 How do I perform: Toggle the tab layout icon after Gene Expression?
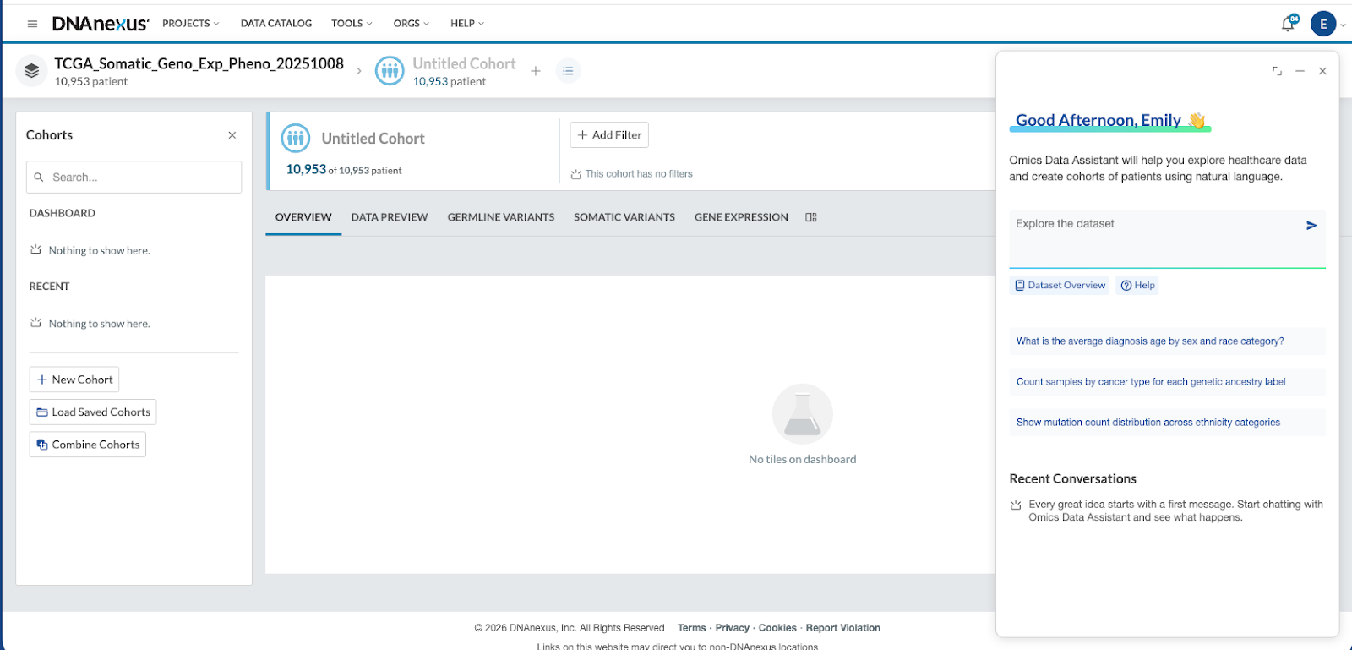click(811, 217)
